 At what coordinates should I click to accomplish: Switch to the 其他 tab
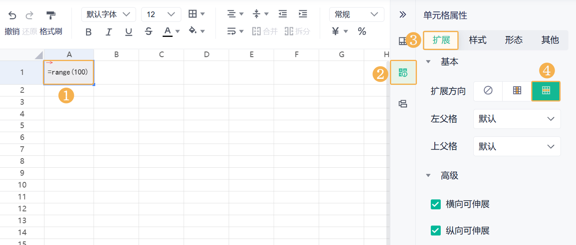[550, 40]
